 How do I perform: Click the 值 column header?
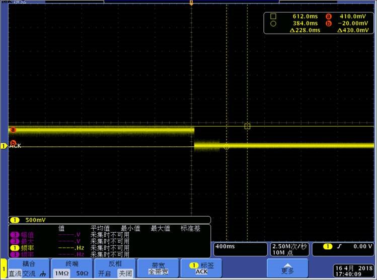[x=61, y=228]
